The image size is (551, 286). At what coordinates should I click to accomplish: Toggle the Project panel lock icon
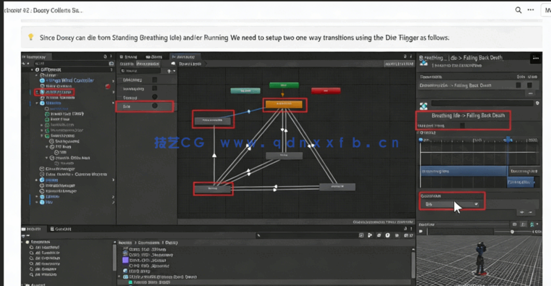tap(405, 229)
